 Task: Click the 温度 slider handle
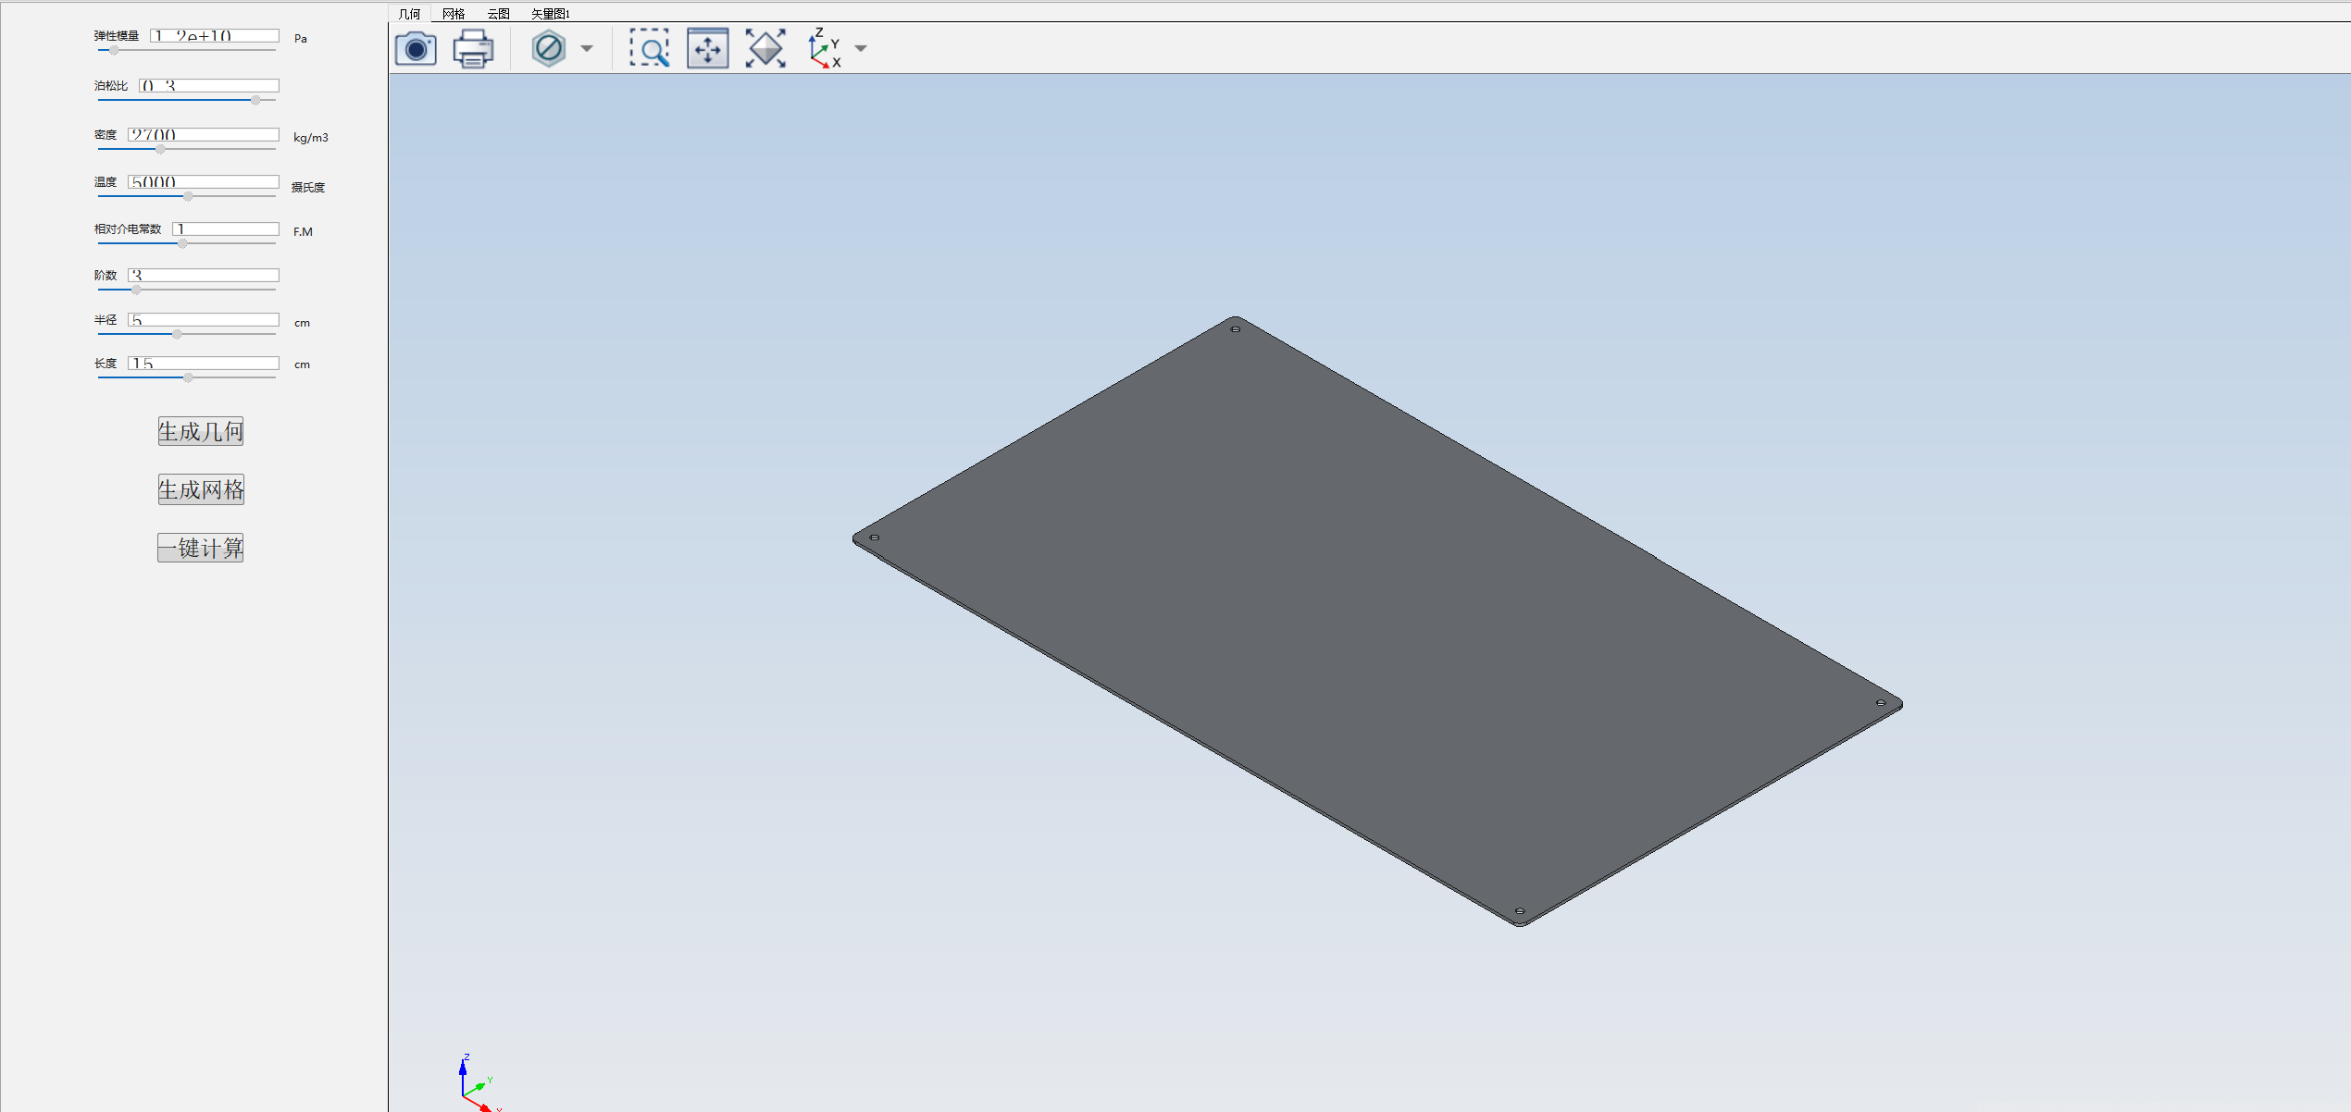188,196
